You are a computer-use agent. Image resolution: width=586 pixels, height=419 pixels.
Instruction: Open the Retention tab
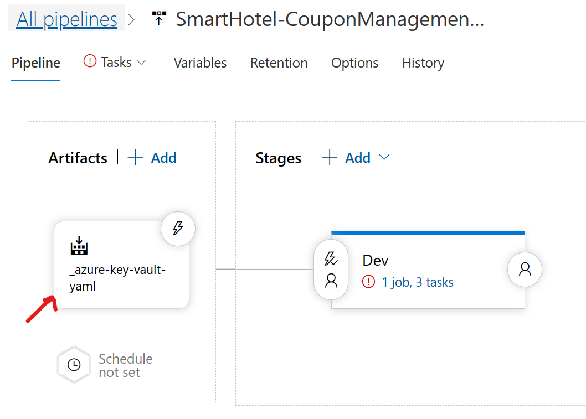coord(279,63)
